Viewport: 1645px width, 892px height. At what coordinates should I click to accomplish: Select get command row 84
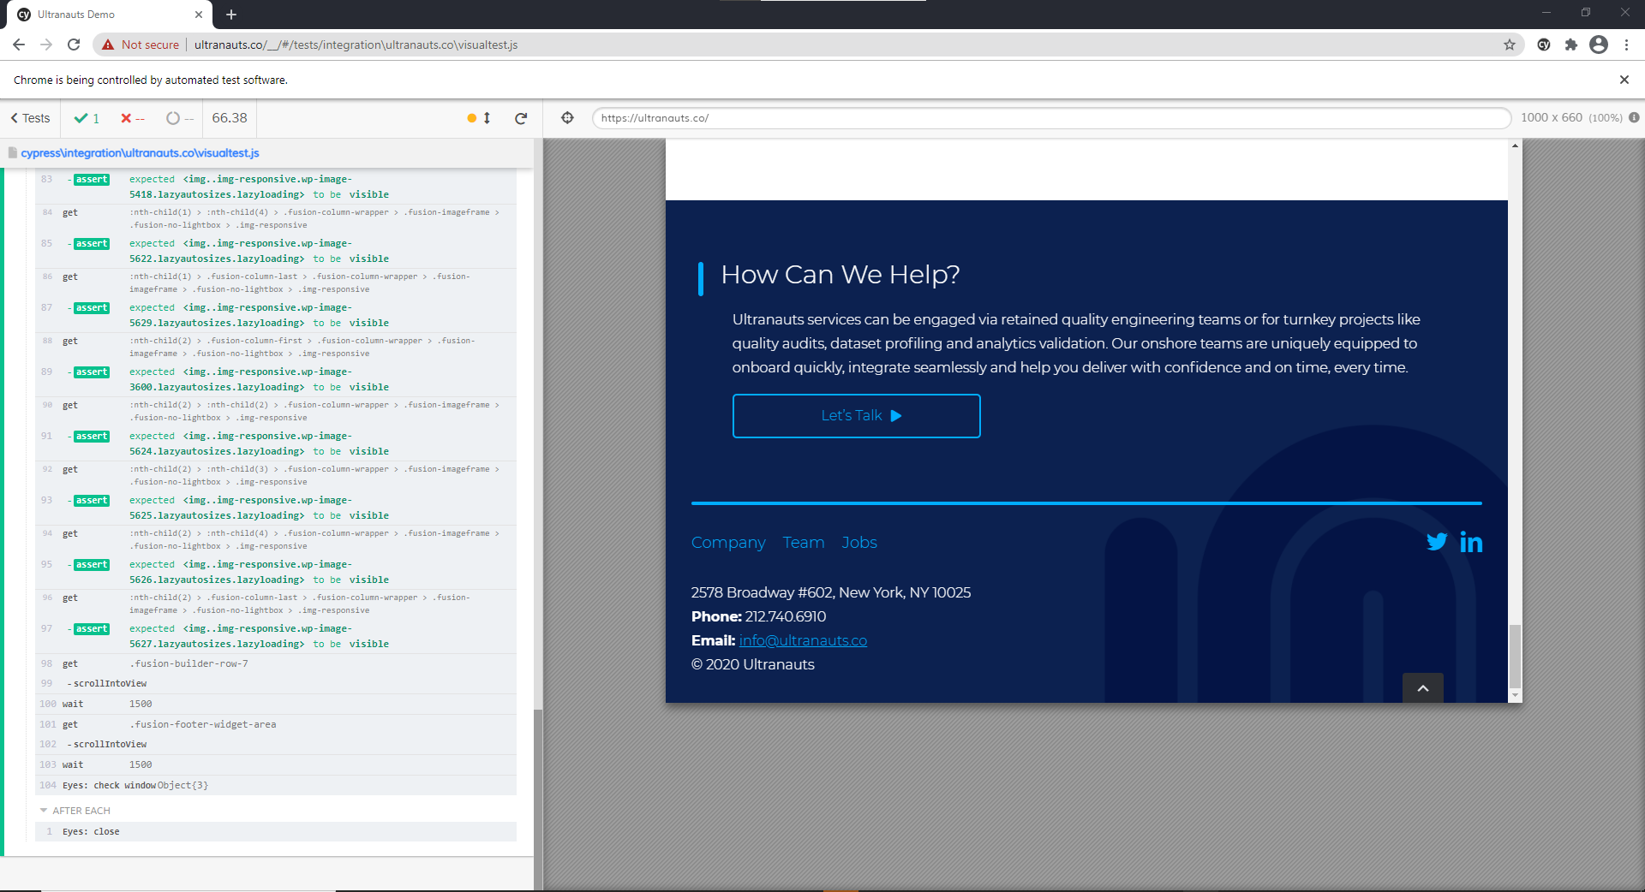pyautogui.click(x=276, y=218)
